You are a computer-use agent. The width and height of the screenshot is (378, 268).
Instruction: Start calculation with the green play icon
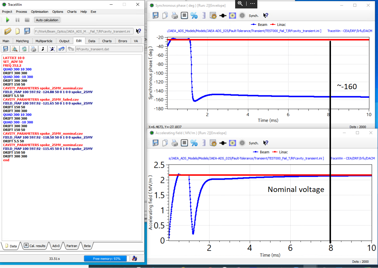tap(8, 20)
